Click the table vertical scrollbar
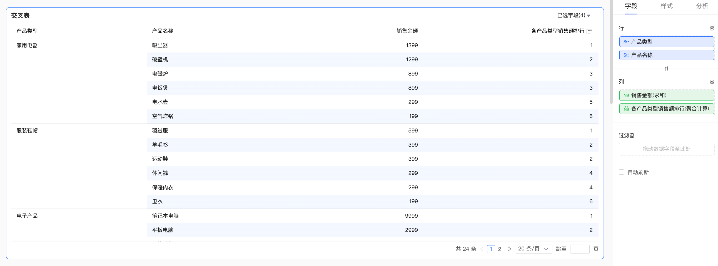Image resolution: width=718 pixels, height=266 pixels. click(x=611, y=52)
